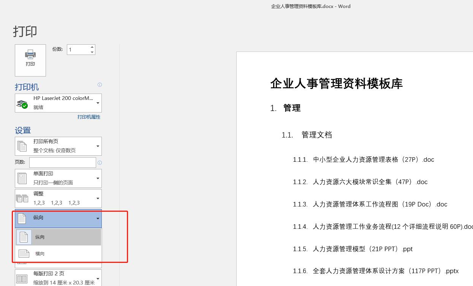The height and width of the screenshot is (286, 473).
Task: Expand the 打印所有页 dropdown
Action: pos(98,146)
